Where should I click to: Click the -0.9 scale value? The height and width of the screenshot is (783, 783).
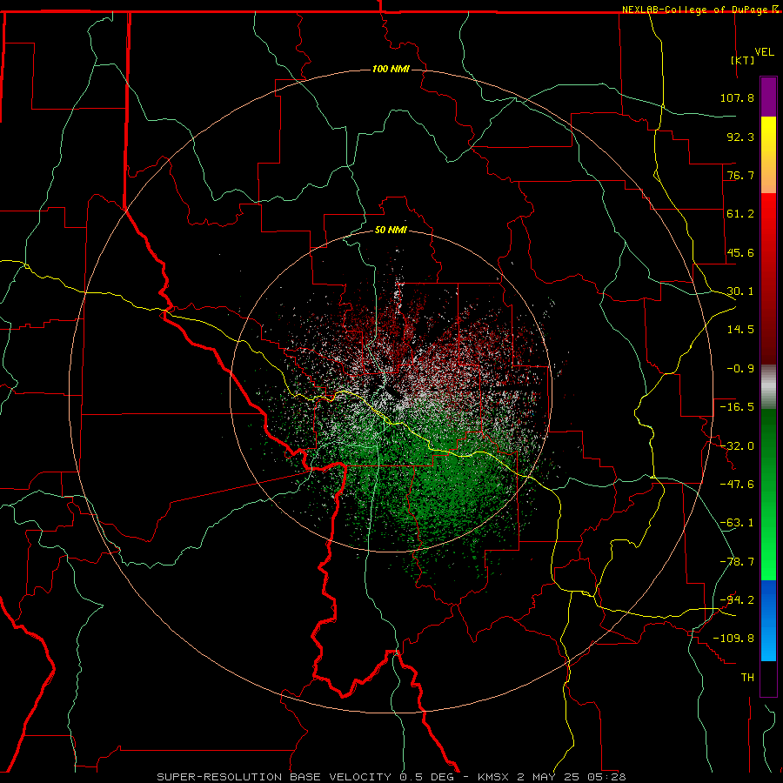coord(740,369)
